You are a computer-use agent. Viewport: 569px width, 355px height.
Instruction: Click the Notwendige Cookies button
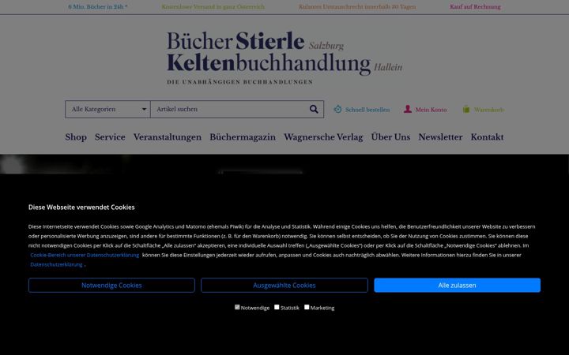[x=111, y=285]
